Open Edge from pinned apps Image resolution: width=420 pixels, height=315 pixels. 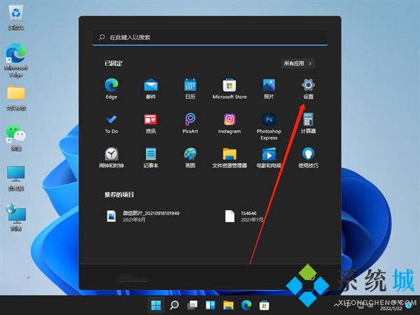(111, 89)
